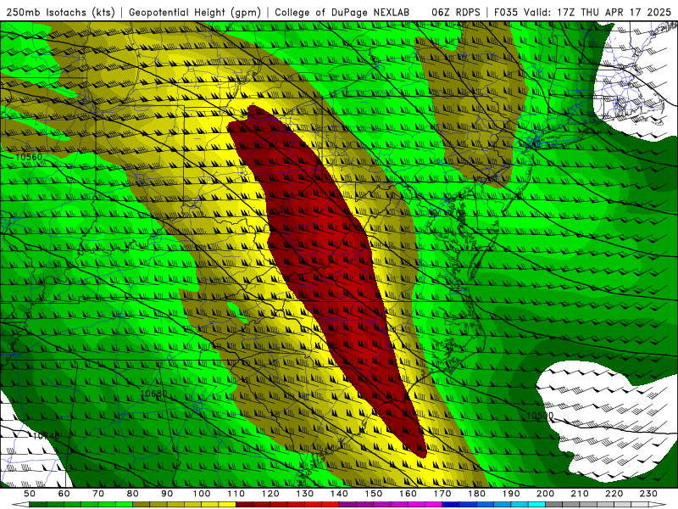This screenshot has height=509, width=678.
Task: Click the 210 value on the color scale
Action: point(580,494)
